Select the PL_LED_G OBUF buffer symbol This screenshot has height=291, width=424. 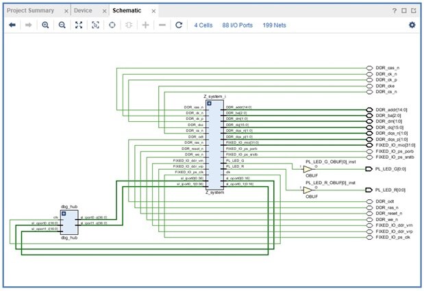tap(308, 168)
